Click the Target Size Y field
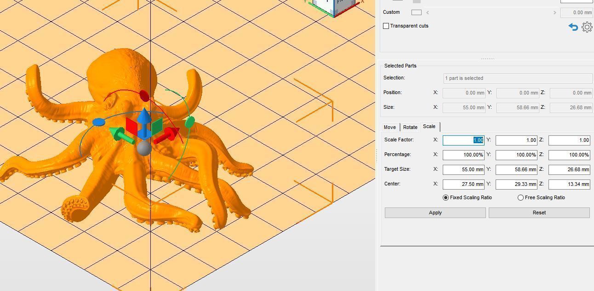This screenshot has width=594, height=291. tap(516, 169)
